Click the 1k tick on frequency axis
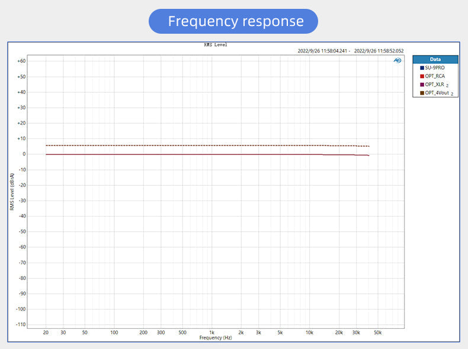Screen dimensions: 468x349 coord(211,333)
